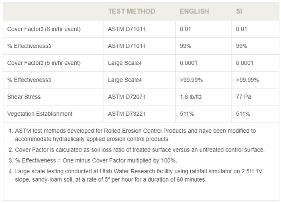Select the 511% value in the ENGLISH column

pyautogui.click(x=187, y=114)
